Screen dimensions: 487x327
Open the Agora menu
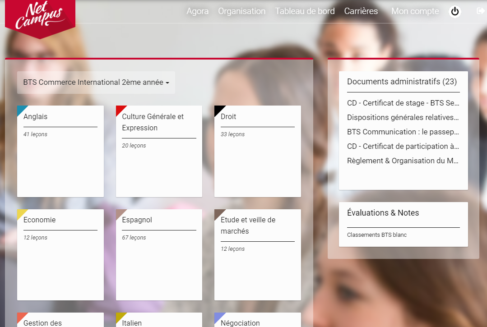point(197,11)
